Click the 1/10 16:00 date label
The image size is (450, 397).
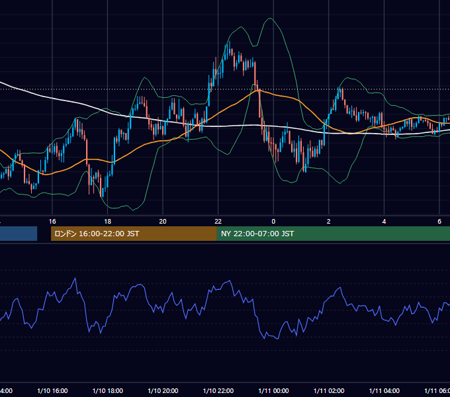coord(52,391)
